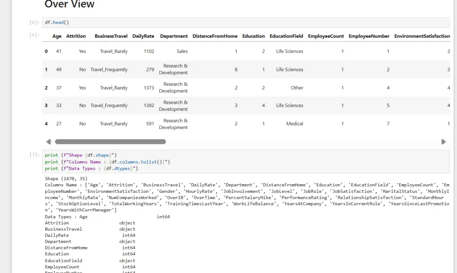Select the BusinessTravel column header
Viewport: 457px width, 273px height.
(x=111, y=36)
